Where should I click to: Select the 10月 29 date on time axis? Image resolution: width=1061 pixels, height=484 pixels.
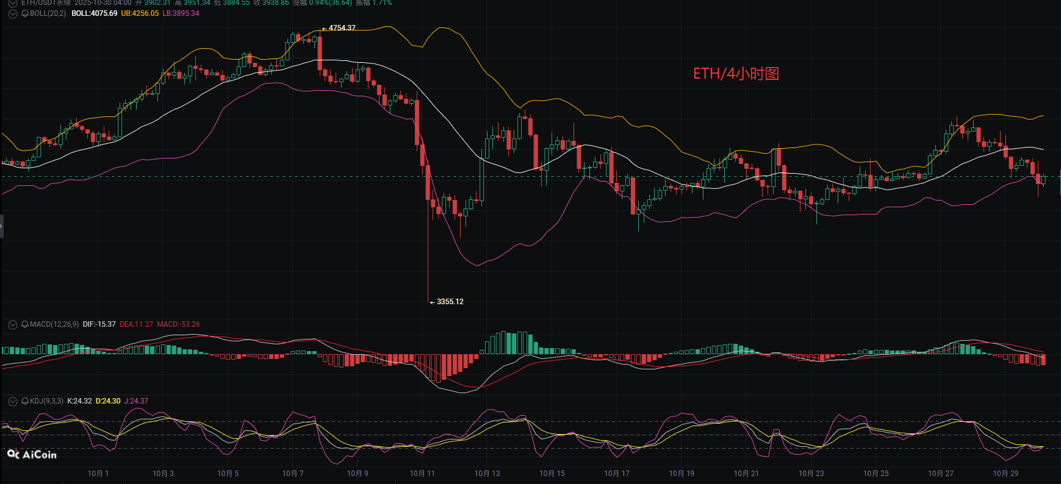pyautogui.click(x=1005, y=474)
